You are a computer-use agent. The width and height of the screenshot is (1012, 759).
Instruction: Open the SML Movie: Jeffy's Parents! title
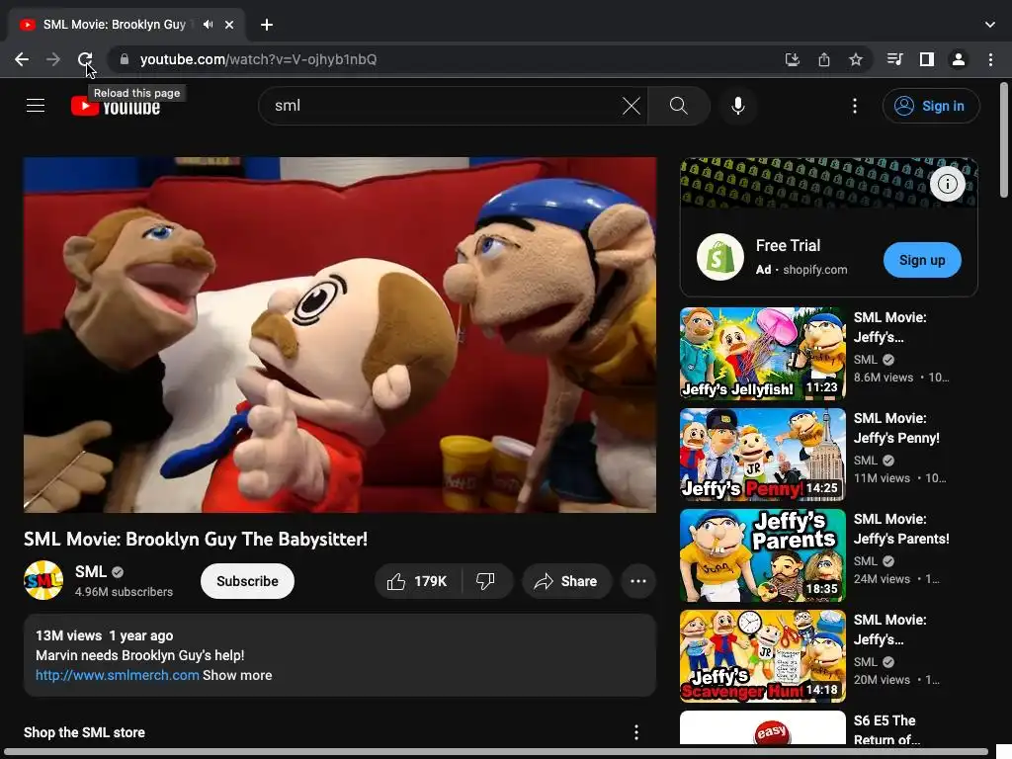(x=901, y=529)
